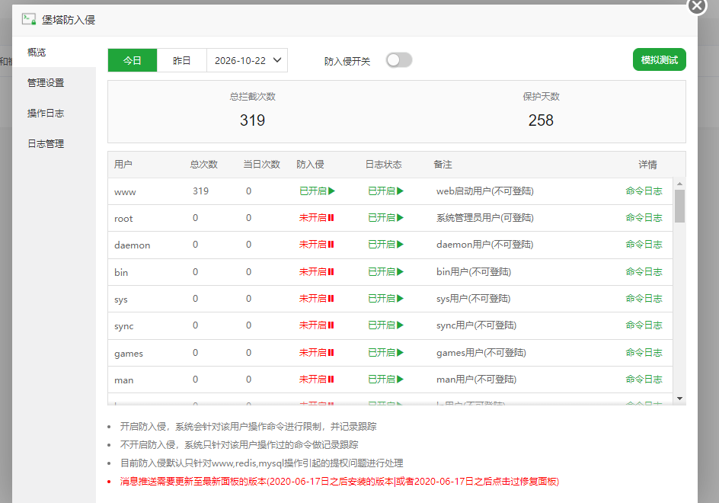
Task: Click the web启动用户(不可登陆) remark
Action: [484, 191]
